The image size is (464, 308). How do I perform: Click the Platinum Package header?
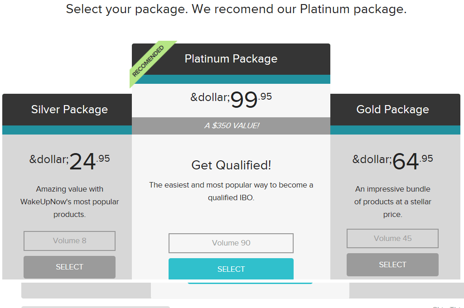(x=231, y=59)
